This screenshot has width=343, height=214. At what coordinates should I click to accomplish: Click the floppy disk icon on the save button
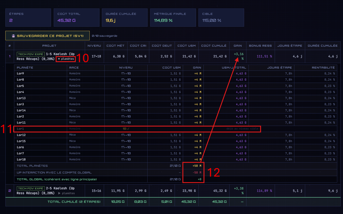(x=13, y=36)
